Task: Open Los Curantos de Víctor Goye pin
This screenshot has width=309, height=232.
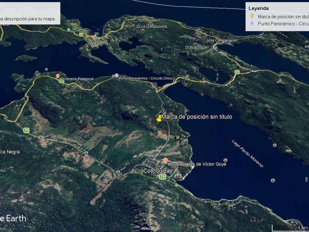Action: [165, 160]
